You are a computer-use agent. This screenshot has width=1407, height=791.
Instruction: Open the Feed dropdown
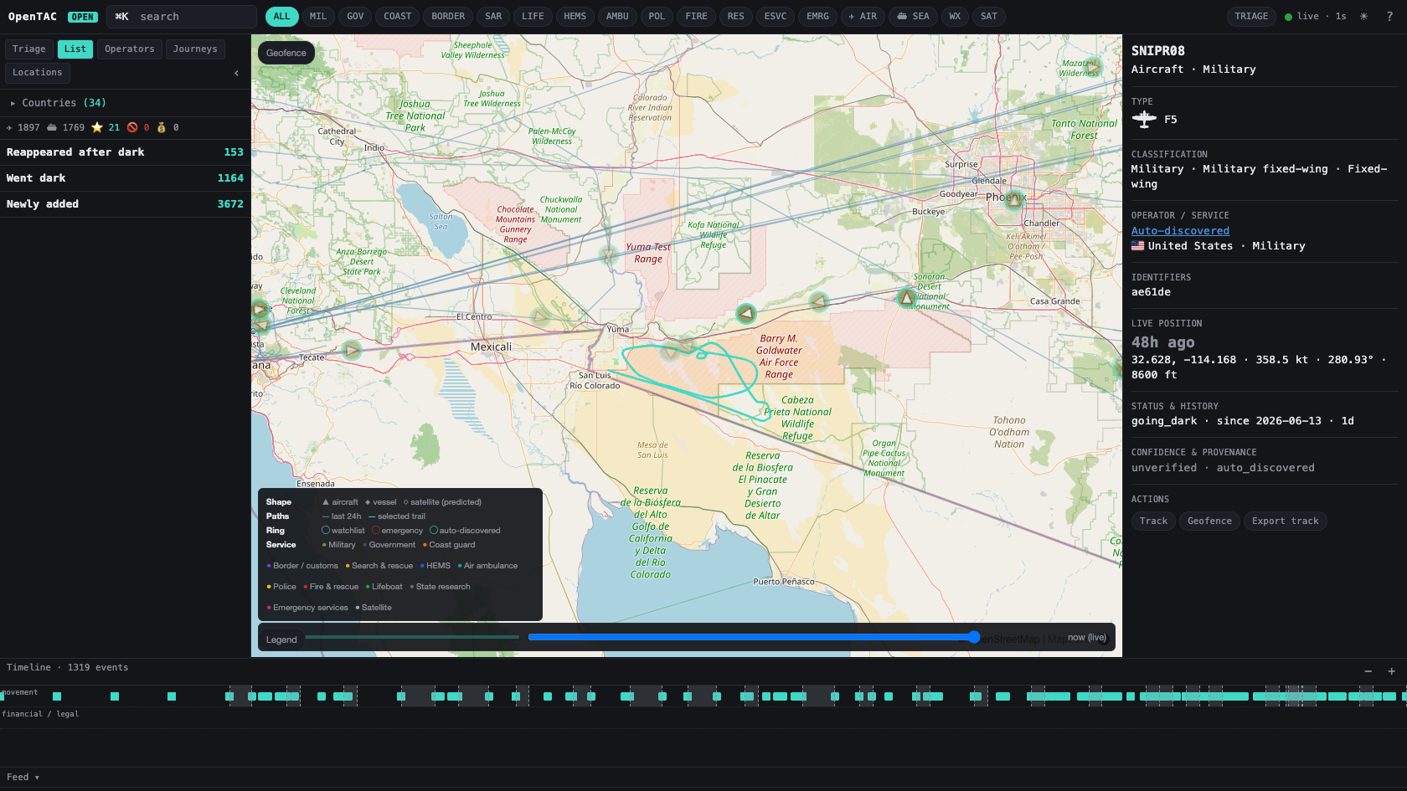pyautogui.click(x=23, y=778)
